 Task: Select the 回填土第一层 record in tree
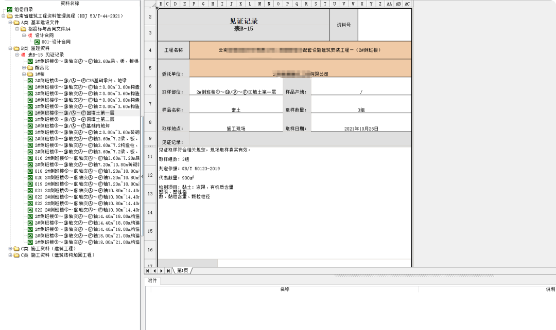click(75, 113)
